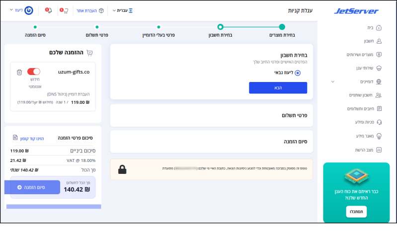
Task: Click the cart icon beside ההזמנה שלכם
Action: (x=89, y=53)
